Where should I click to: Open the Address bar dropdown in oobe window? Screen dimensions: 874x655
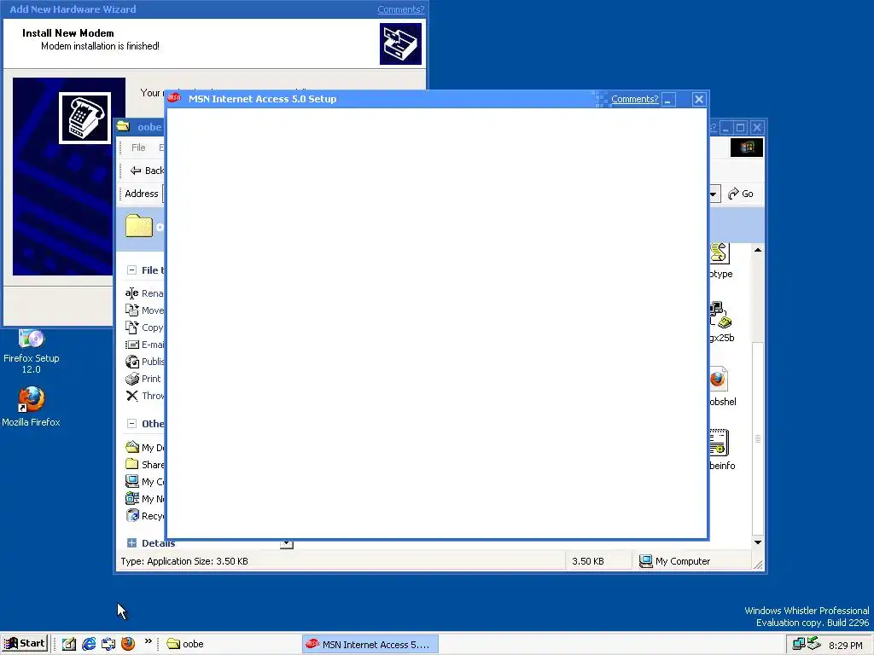pos(714,194)
